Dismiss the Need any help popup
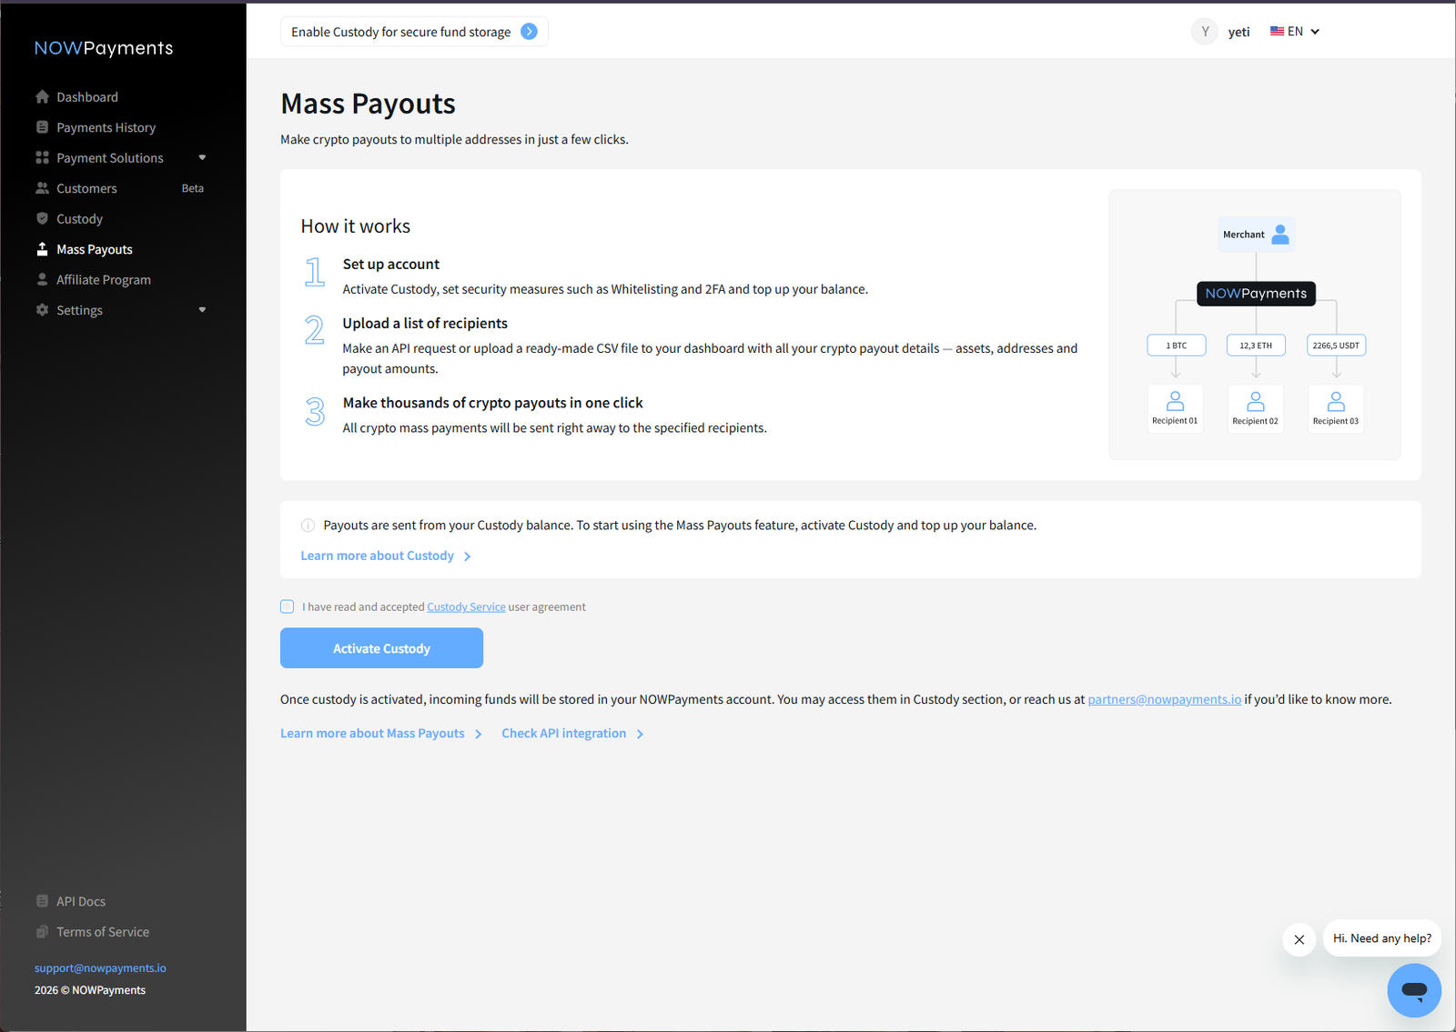 click(x=1299, y=939)
